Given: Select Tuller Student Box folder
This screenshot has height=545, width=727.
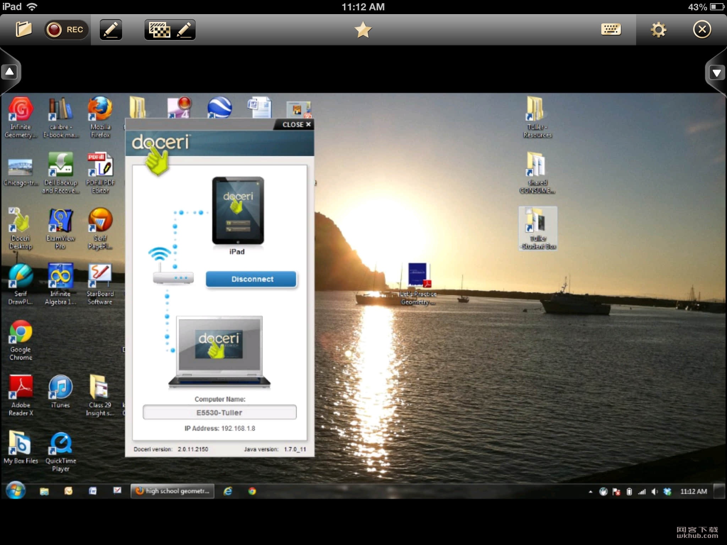Looking at the screenshot, I should [x=538, y=229].
